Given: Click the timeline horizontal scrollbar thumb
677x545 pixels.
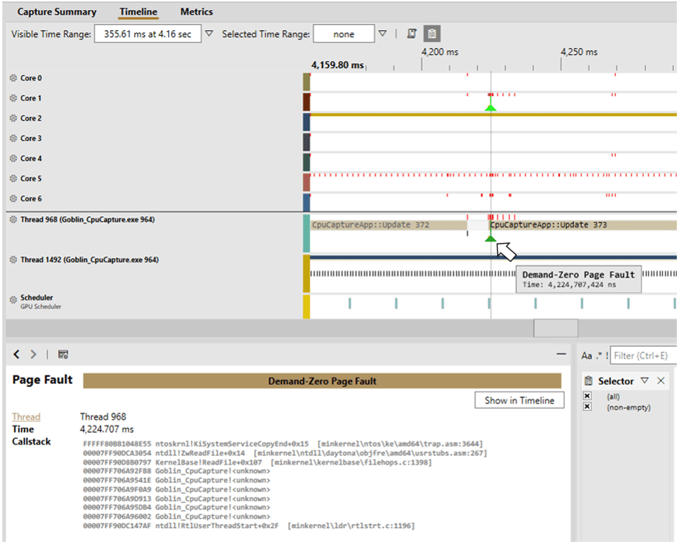Looking at the screenshot, I should tap(555, 328).
